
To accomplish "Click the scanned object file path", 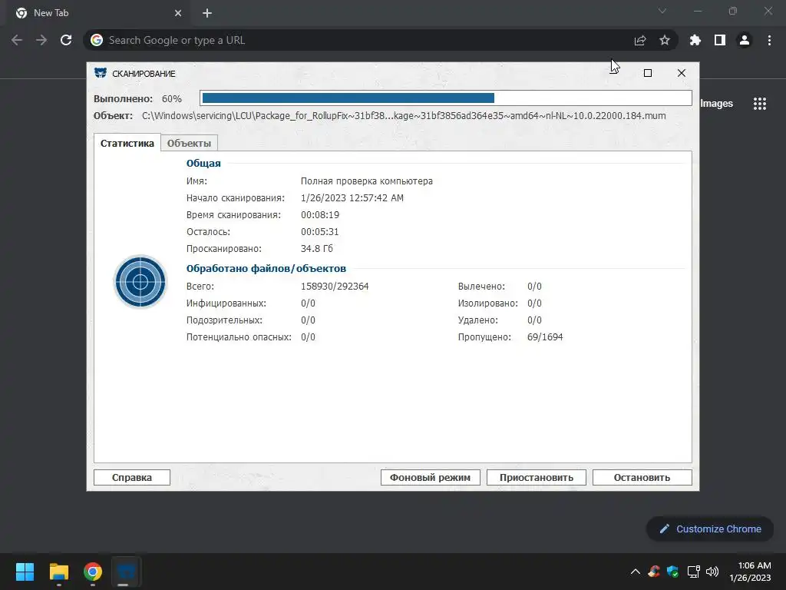I will tap(404, 116).
